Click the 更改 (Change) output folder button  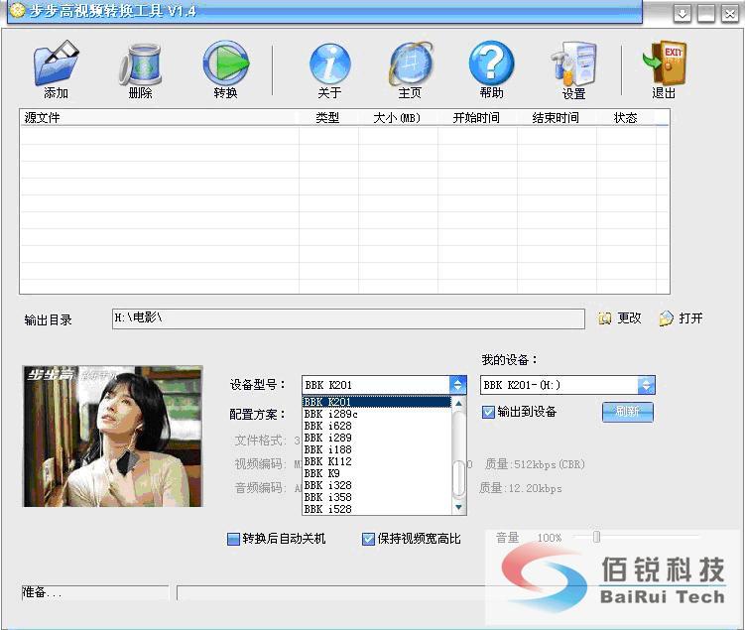click(x=620, y=317)
